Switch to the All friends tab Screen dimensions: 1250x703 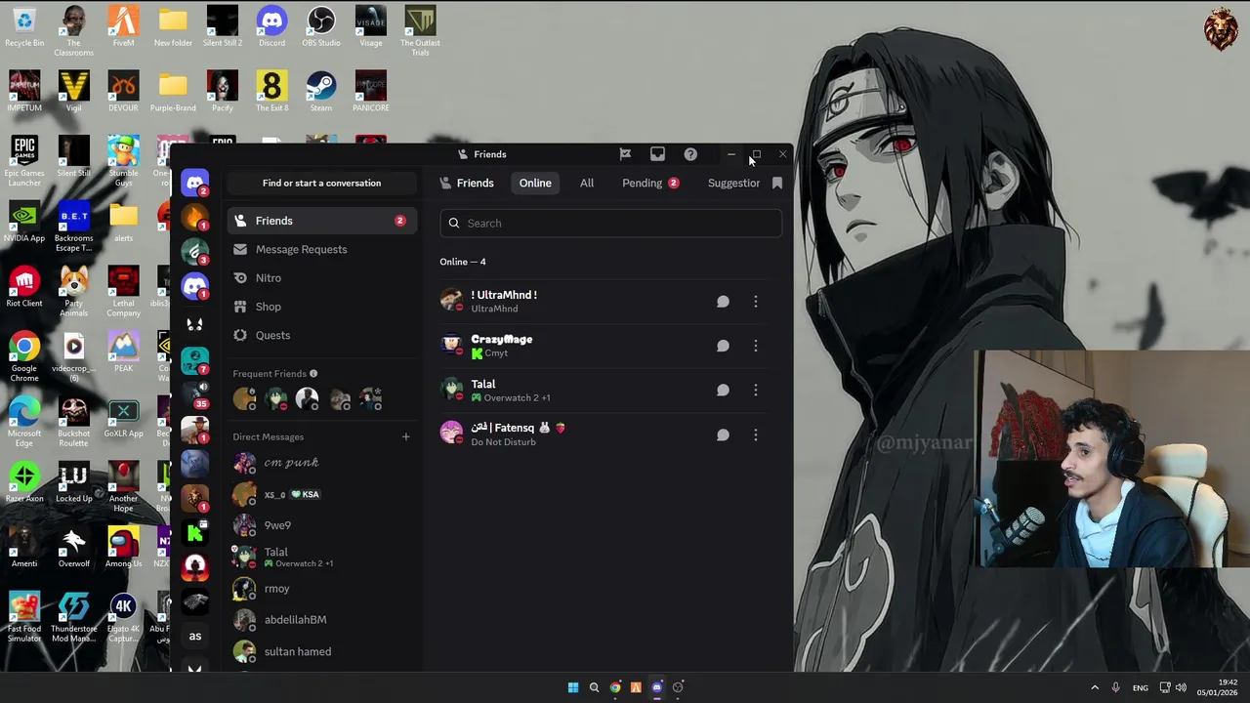coord(587,184)
